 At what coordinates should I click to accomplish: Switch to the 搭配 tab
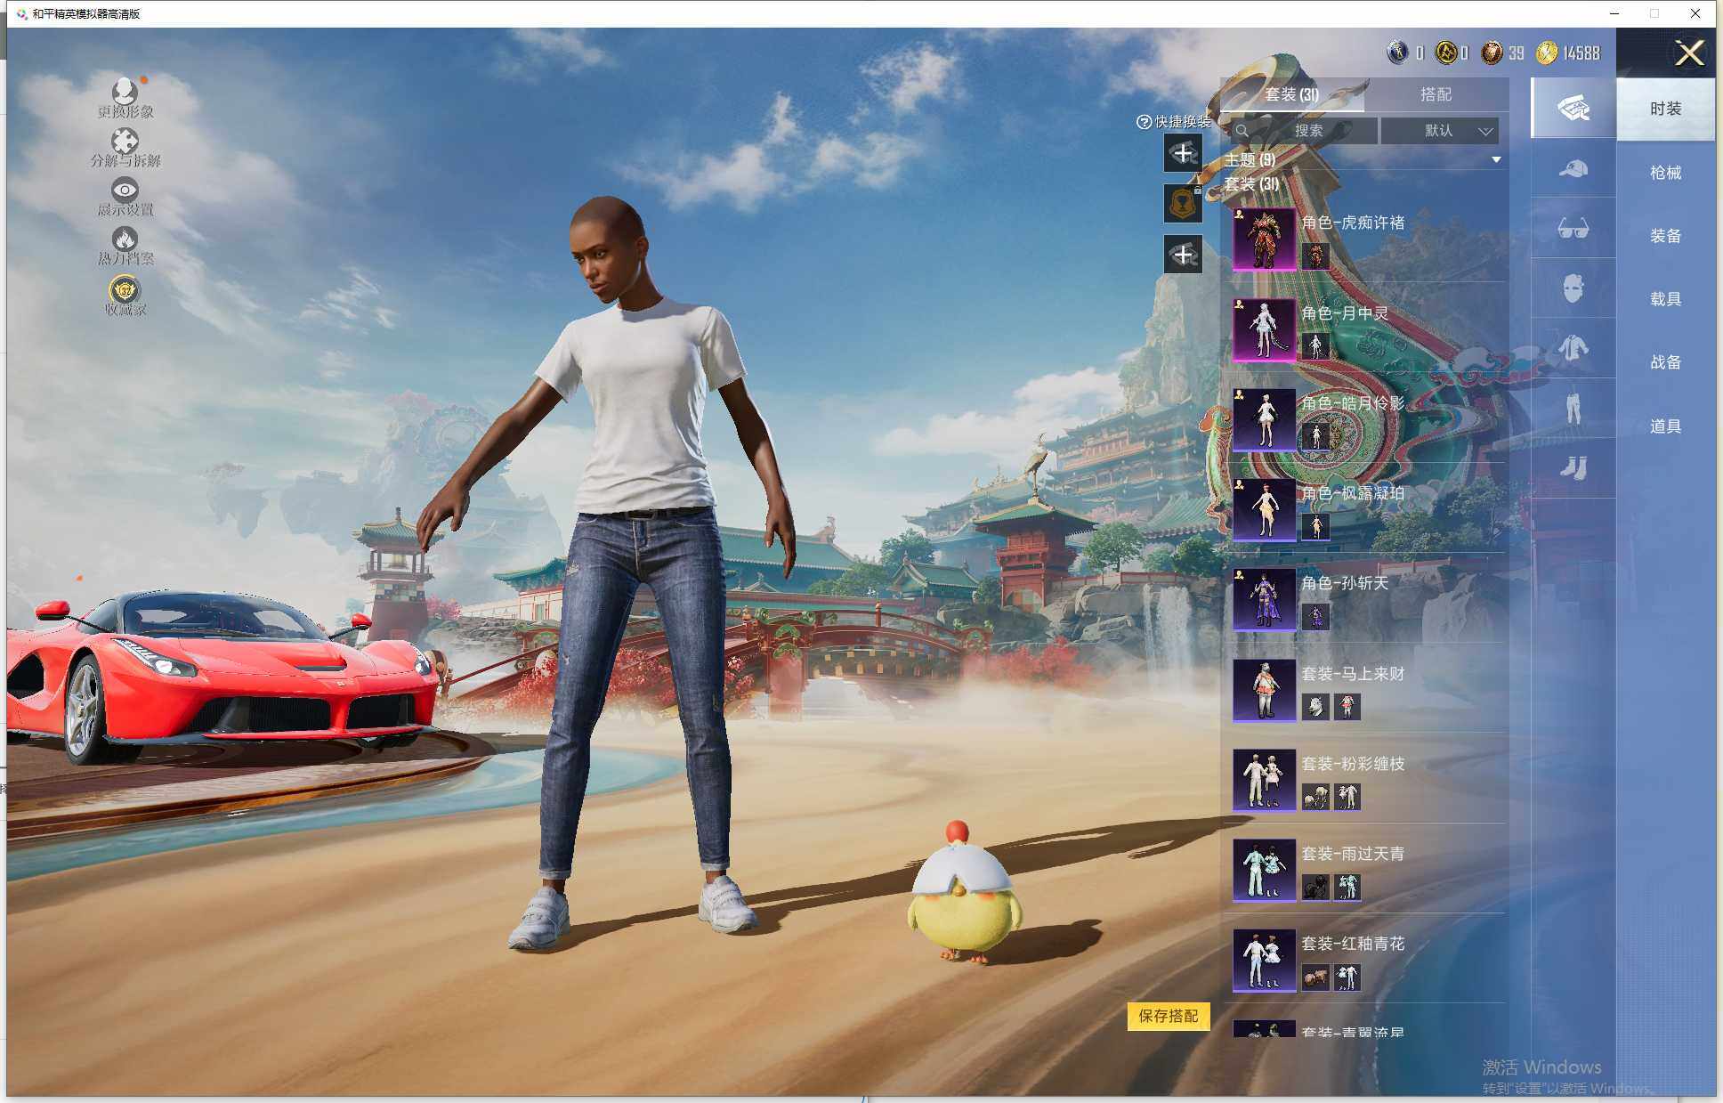click(1436, 94)
